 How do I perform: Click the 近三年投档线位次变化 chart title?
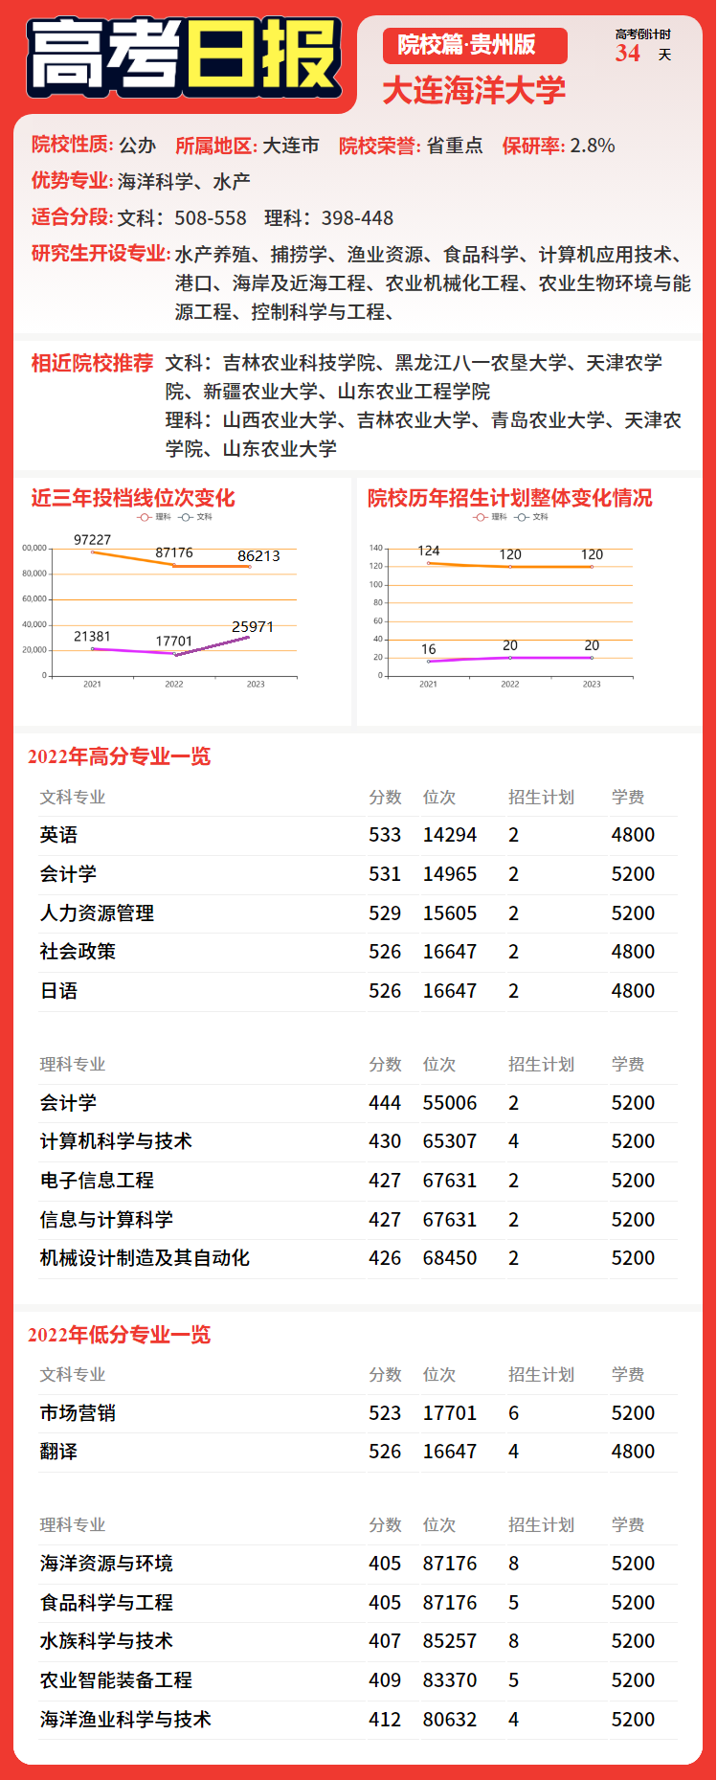pos(133,498)
